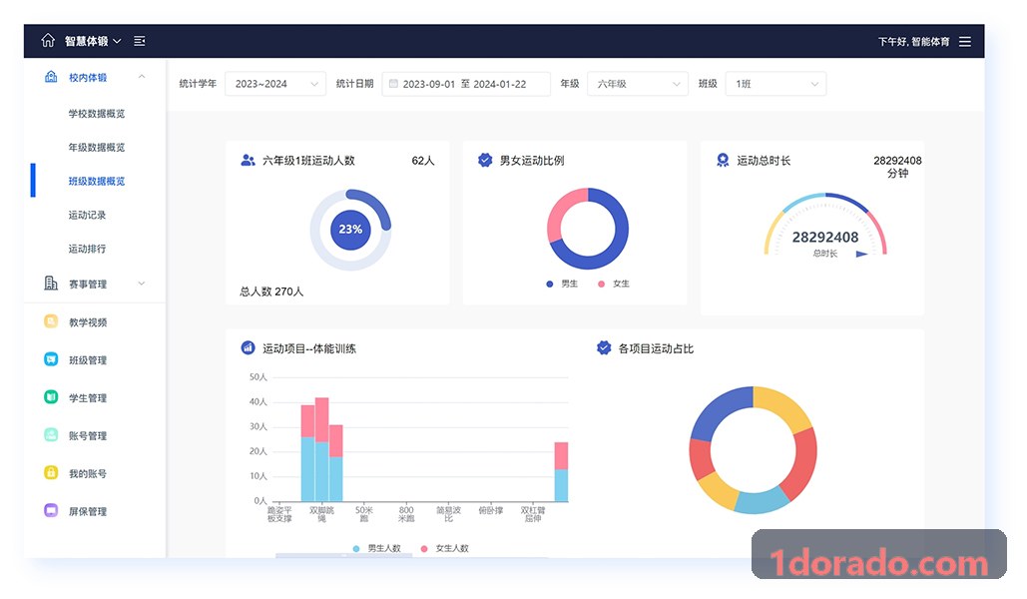The height and width of the screenshot is (599, 1027).
Task: Go to 学生管理 in sidebar
Action: click(88, 397)
